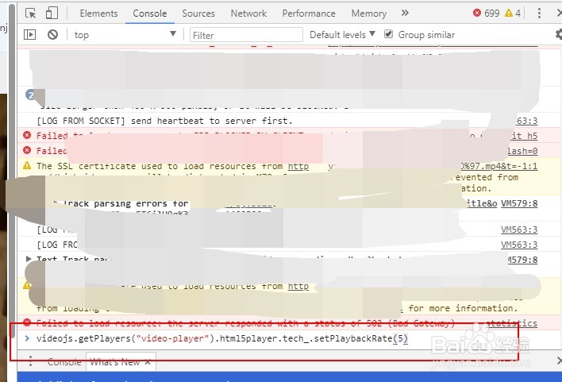The width and height of the screenshot is (562, 382).
Task: Open the statistics link on 502 error
Action: tap(511, 323)
